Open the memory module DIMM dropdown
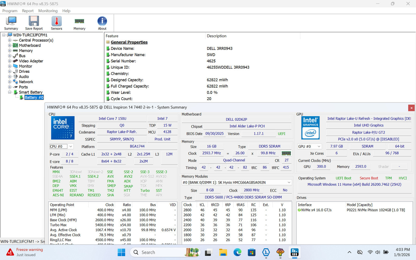 [x=289, y=183]
